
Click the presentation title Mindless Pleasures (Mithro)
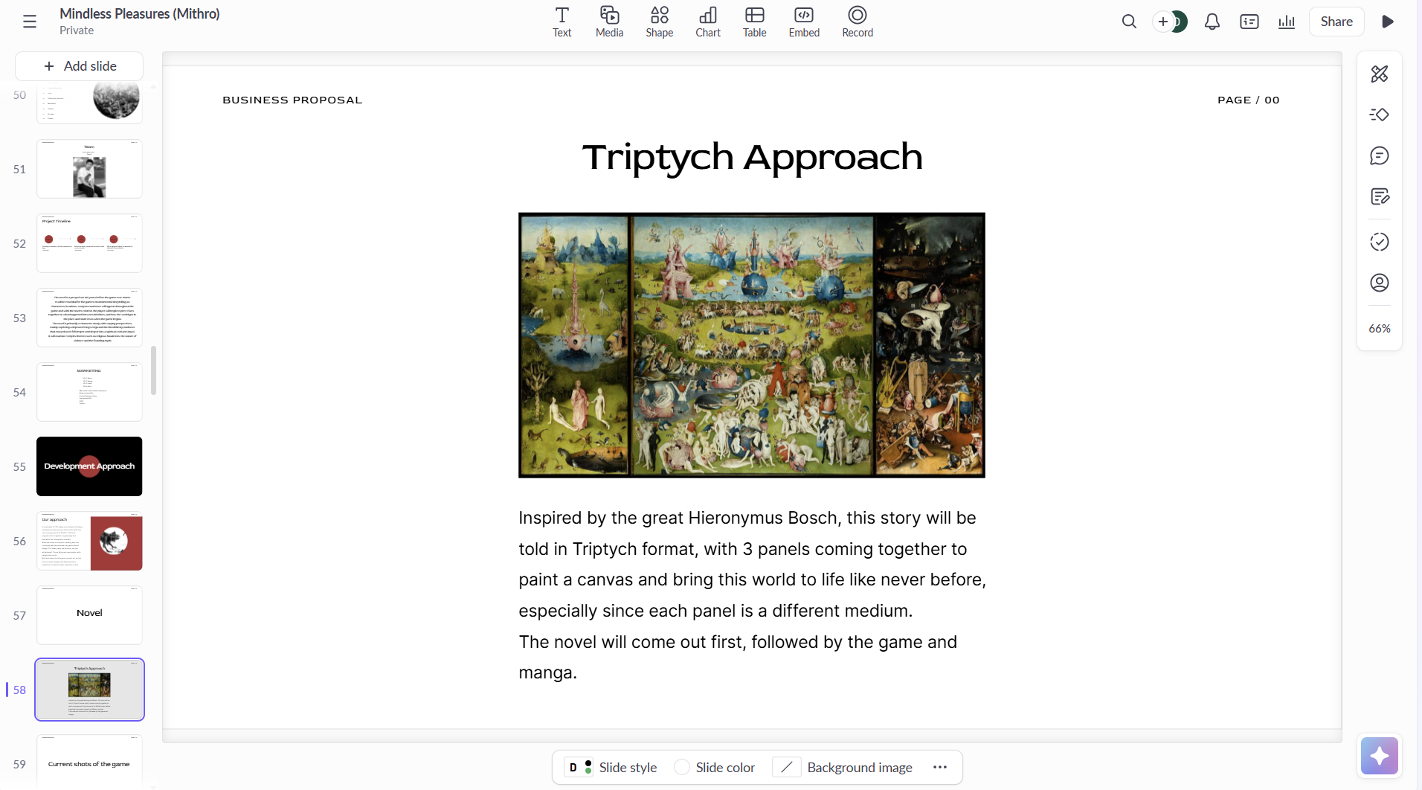pyautogui.click(x=140, y=13)
